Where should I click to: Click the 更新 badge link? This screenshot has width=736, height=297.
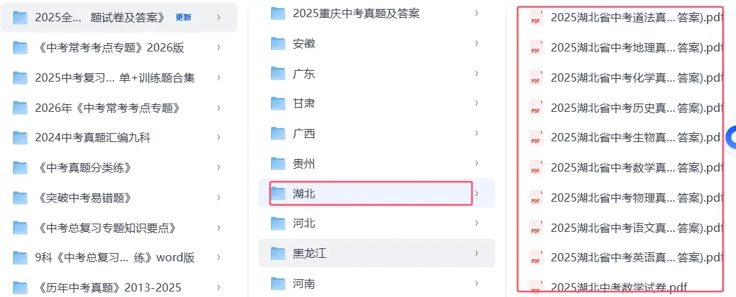(183, 18)
